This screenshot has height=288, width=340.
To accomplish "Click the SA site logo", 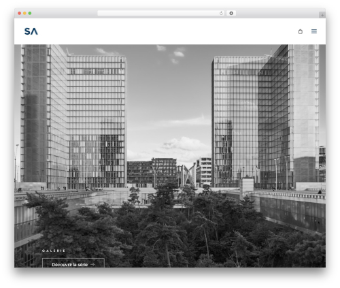I will 31,31.
